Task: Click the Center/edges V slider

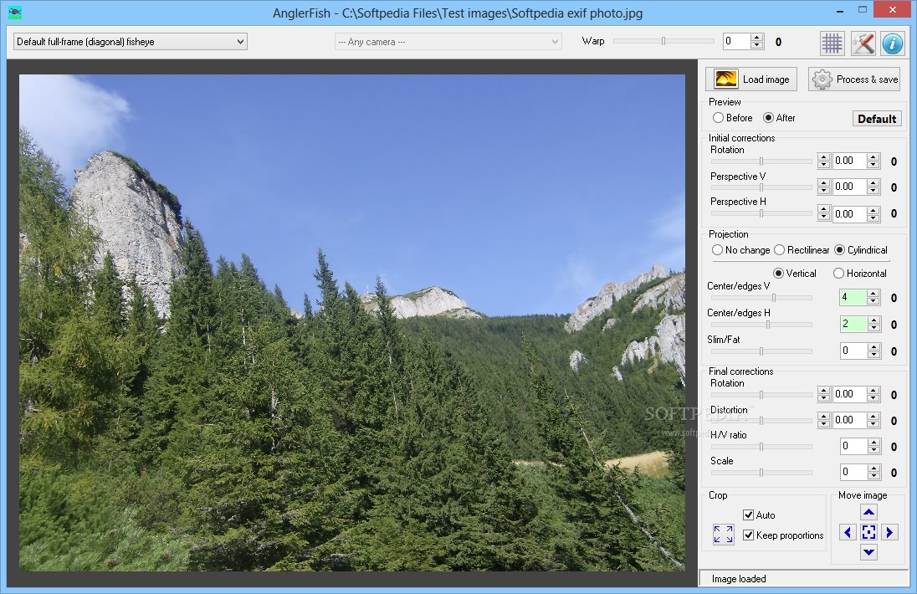Action: (761, 298)
